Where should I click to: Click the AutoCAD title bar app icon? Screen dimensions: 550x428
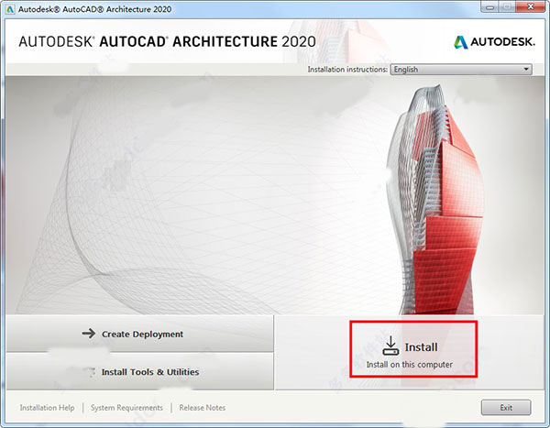point(10,9)
